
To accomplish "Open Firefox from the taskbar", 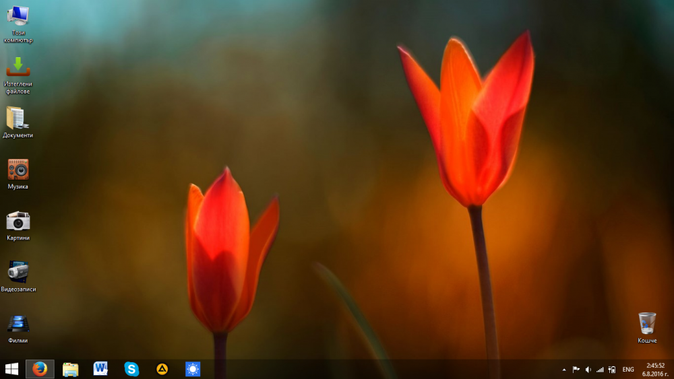I will (x=40, y=369).
